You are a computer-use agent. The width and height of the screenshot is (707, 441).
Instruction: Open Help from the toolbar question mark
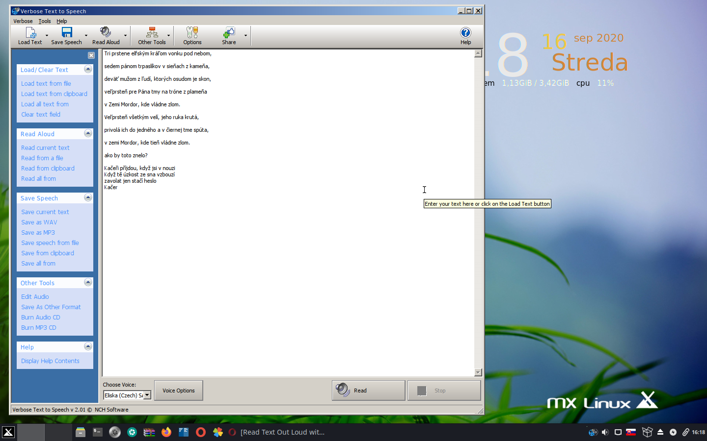coord(465,36)
